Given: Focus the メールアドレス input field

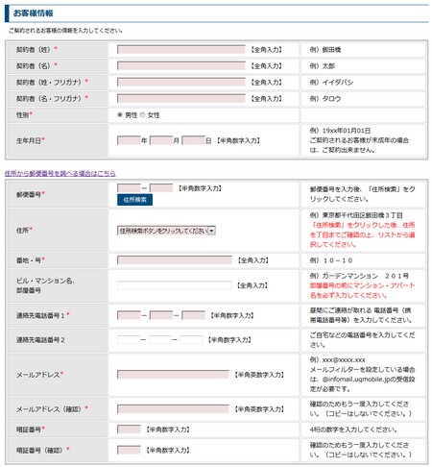Looking at the screenshot, I should point(173,375).
